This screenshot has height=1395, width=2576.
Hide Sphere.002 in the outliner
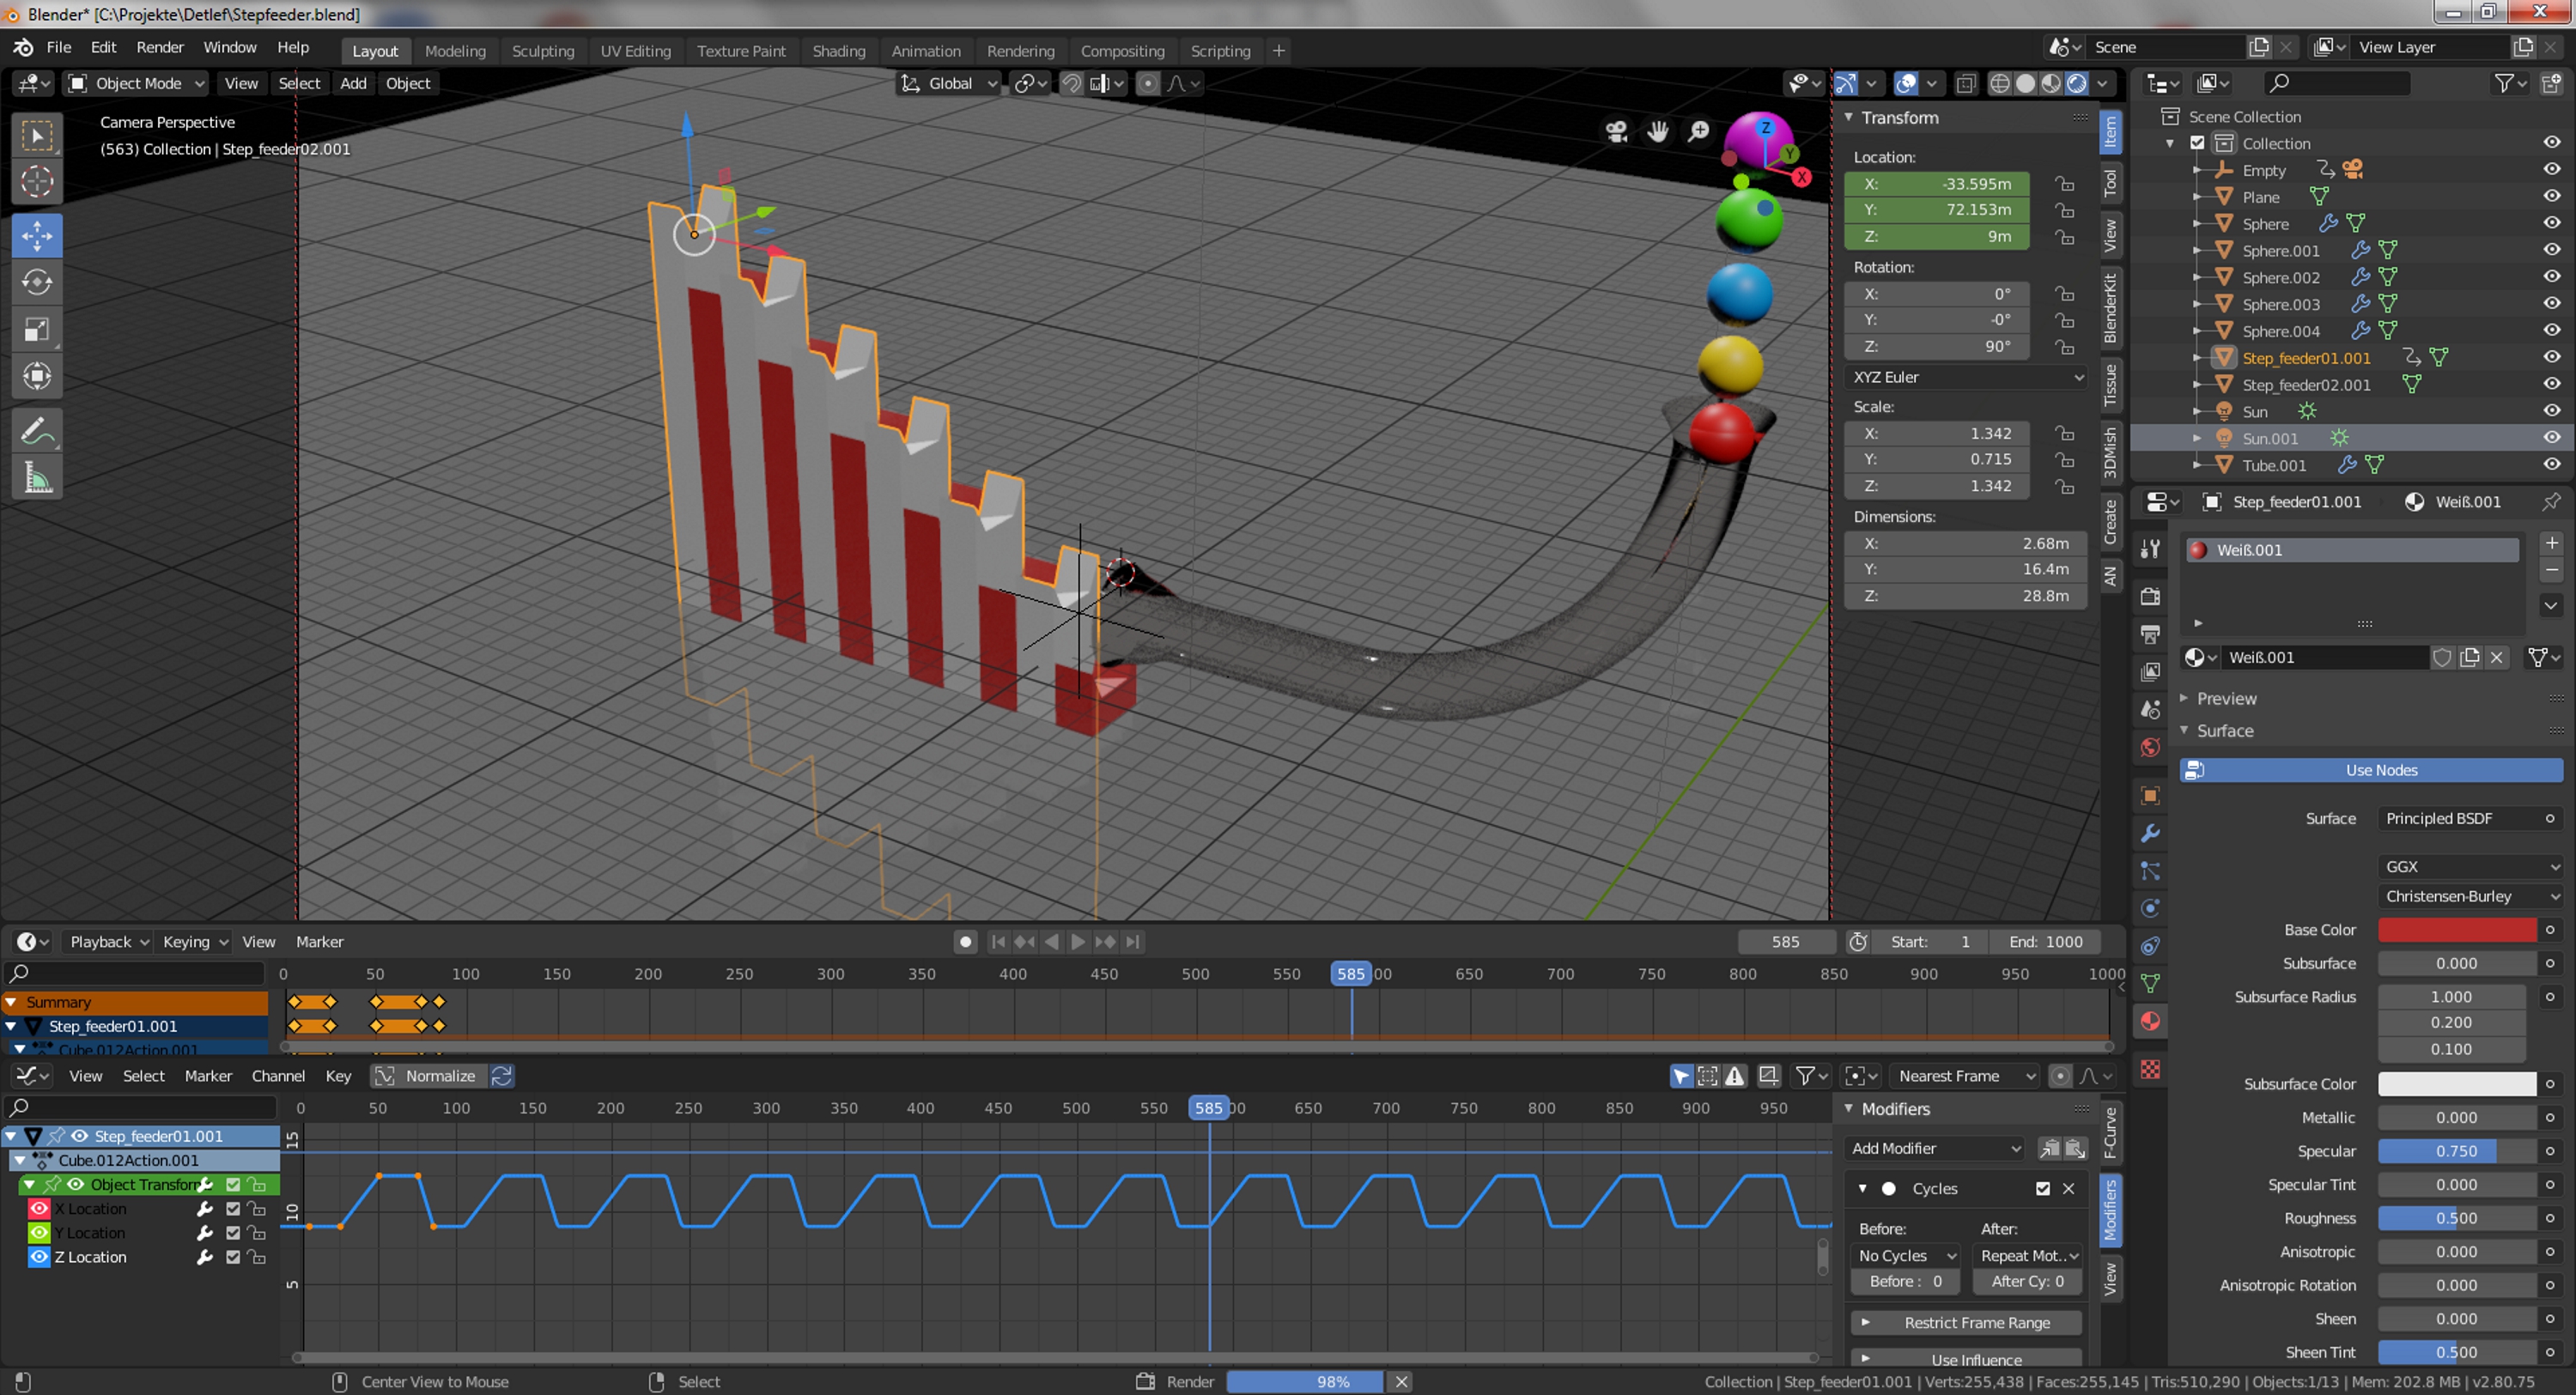[x=2551, y=277]
